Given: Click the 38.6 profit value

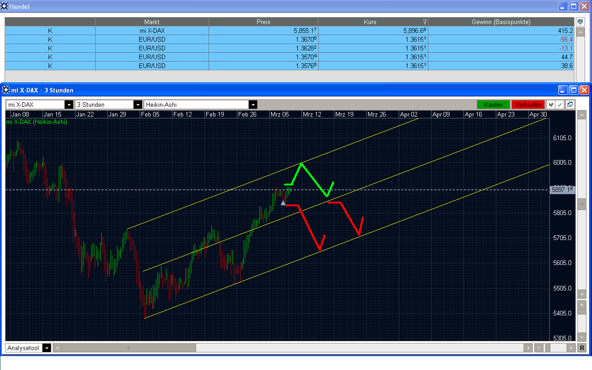Looking at the screenshot, I should pyautogui.click(x=567, y=66).
